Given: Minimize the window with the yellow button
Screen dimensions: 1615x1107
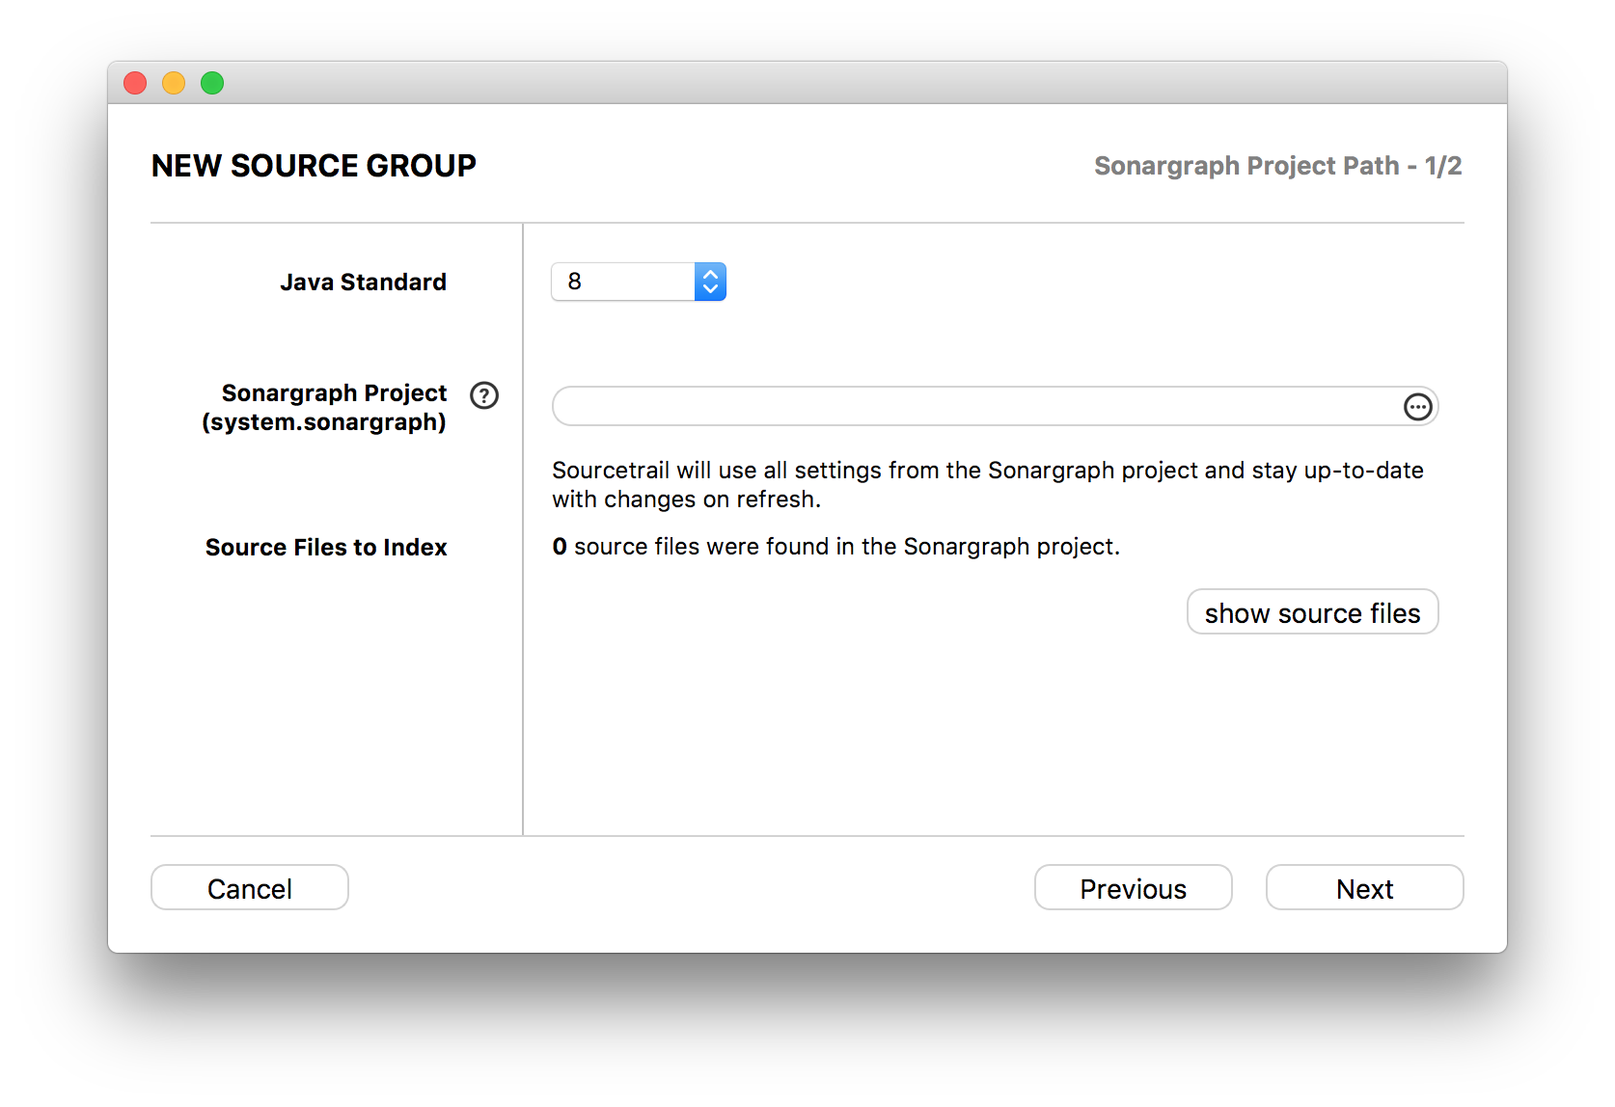Looking at the screenshot, I should (174, 84).
